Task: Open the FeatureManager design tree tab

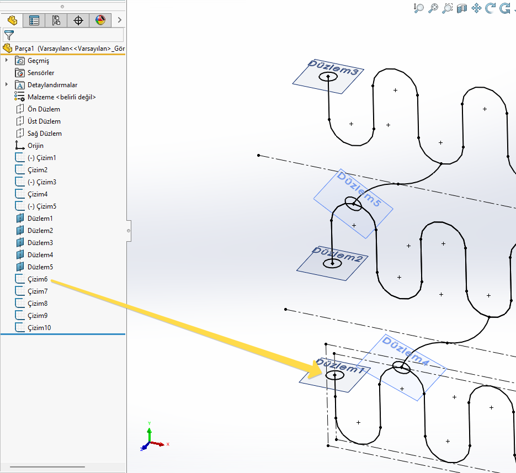Action: pos(12,20)
